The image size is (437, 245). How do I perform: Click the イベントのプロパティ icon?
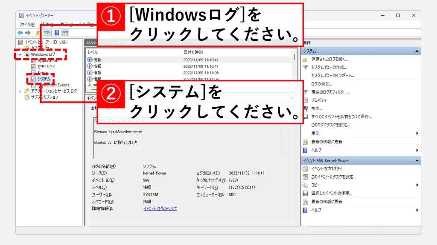(305, 168)
